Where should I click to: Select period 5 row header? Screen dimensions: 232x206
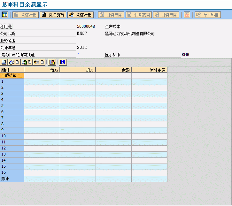tap(12, 106)
